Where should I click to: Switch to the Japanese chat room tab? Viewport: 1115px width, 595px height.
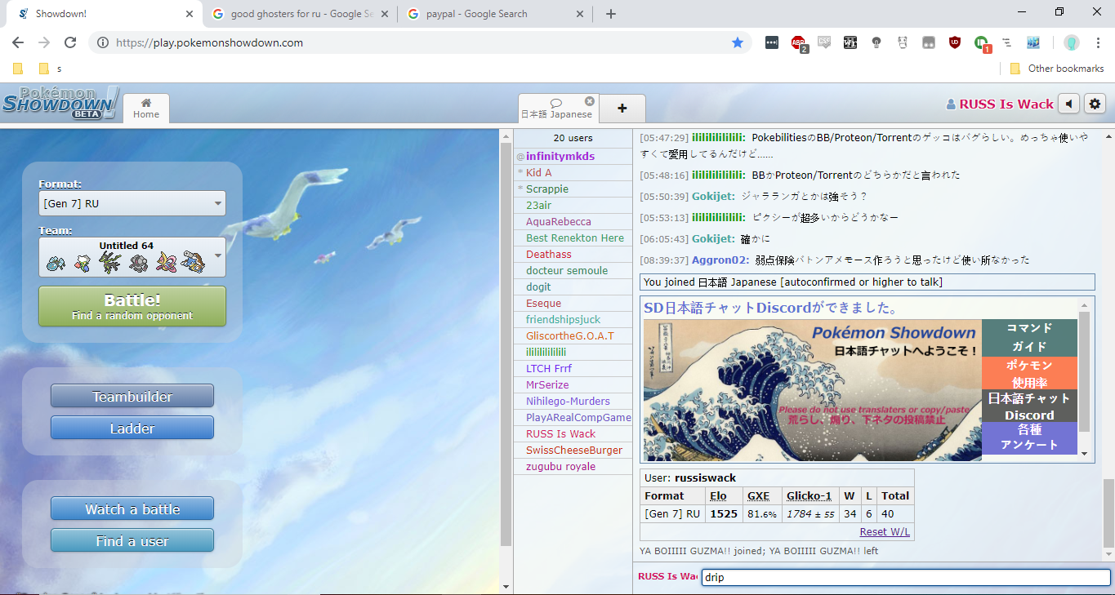click(556, 109)
